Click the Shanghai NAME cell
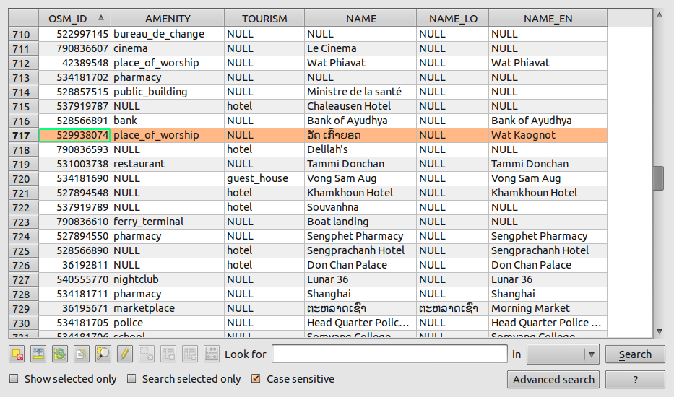Screen dimensions: 674x397 coord(360,295)
